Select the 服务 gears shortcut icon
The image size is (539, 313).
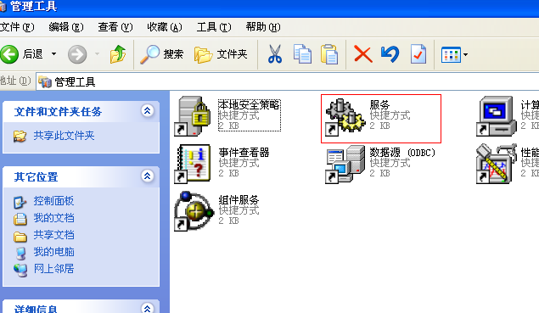click(x=345, y=116)
